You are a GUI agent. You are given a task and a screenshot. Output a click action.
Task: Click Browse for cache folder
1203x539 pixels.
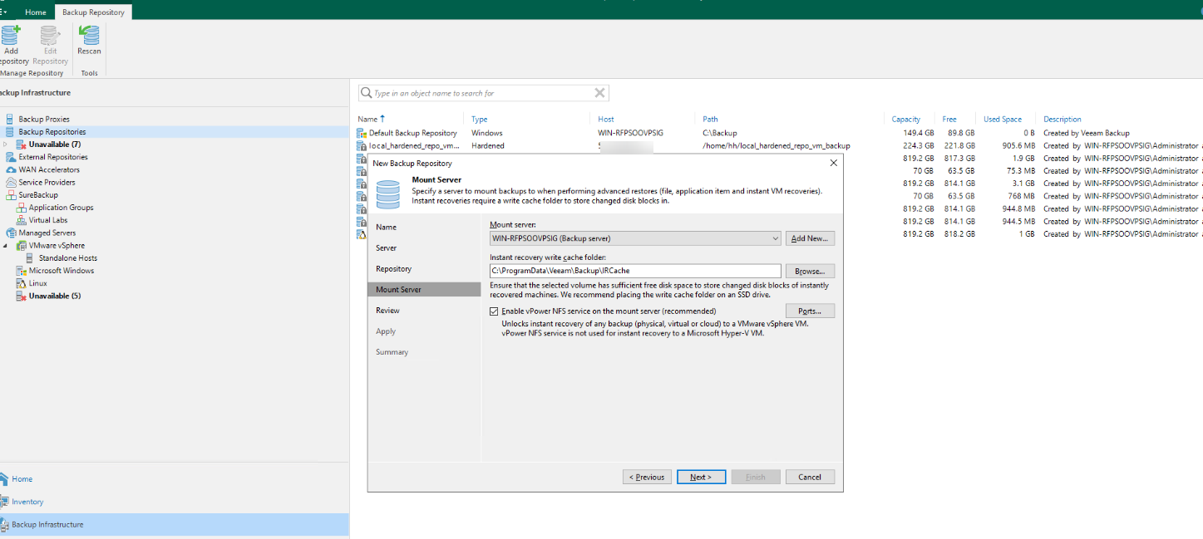(x=809, y=271)
